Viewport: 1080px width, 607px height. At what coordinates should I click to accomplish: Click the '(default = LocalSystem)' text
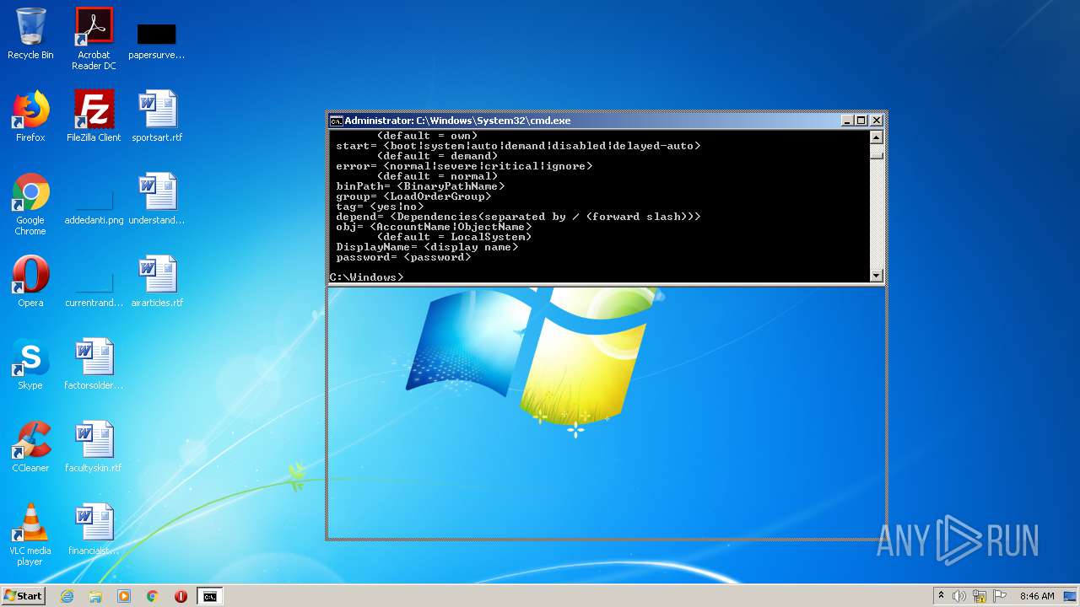[x=454, y=237]
